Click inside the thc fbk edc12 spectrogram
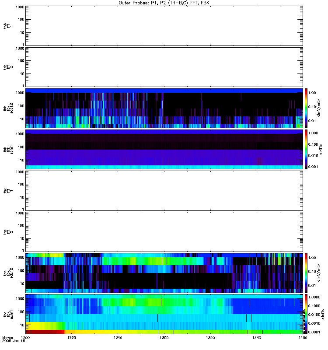The image size is (328, 350). point(164,273)
